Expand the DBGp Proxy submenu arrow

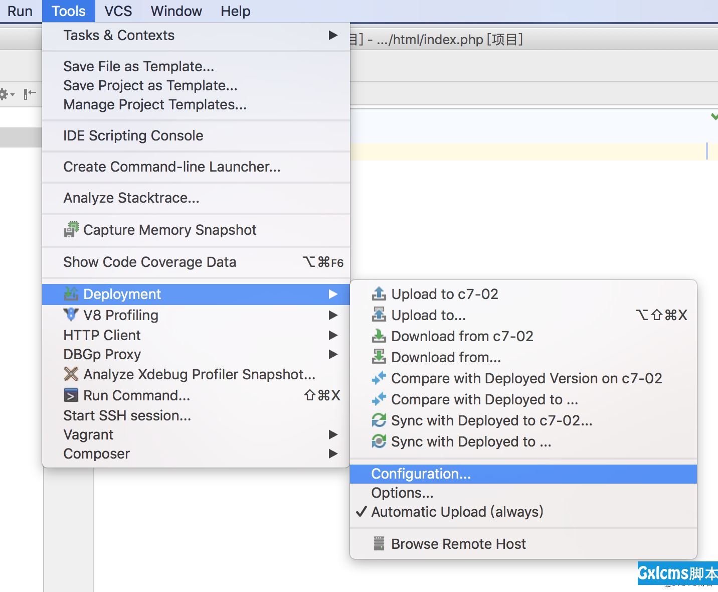point(333,354)
